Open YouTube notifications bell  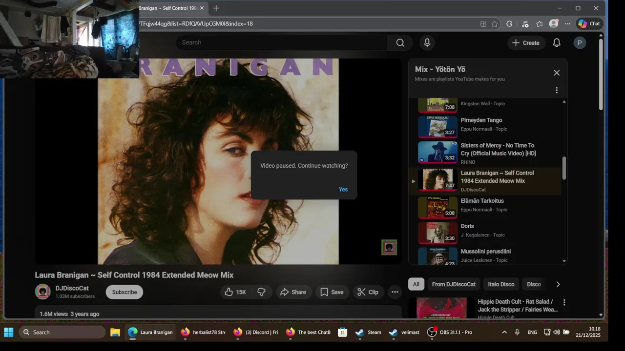pyautogui.click(x=557, y=43)
